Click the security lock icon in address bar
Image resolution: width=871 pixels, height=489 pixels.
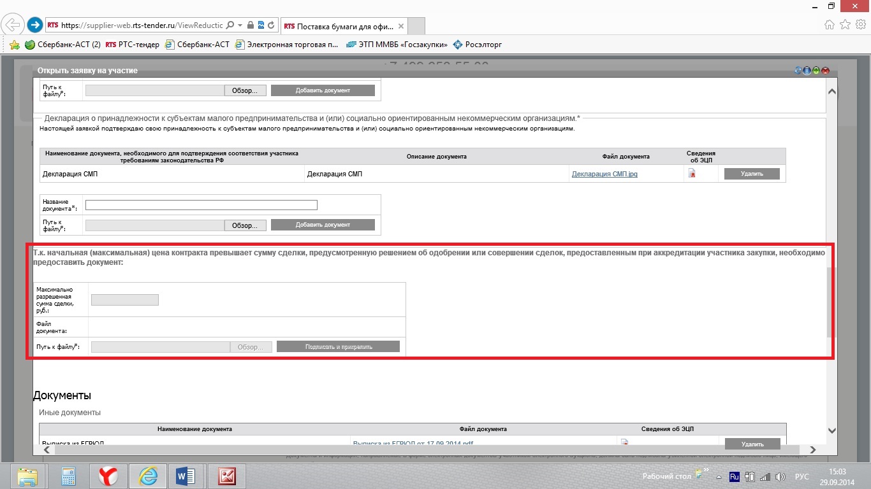point(251,25)
